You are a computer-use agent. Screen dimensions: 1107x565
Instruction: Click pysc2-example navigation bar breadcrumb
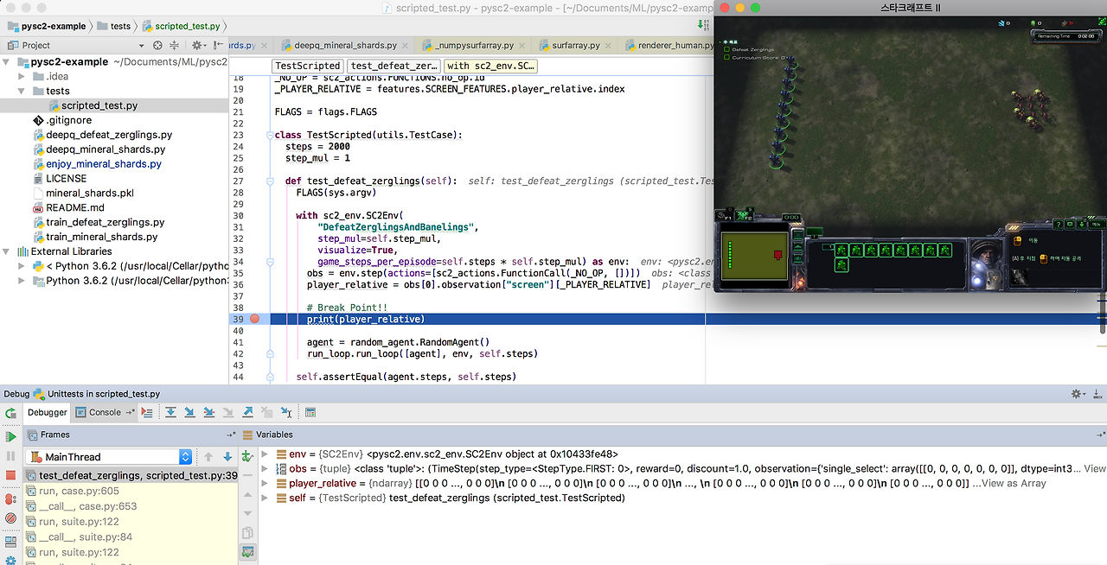coord(46,26)
